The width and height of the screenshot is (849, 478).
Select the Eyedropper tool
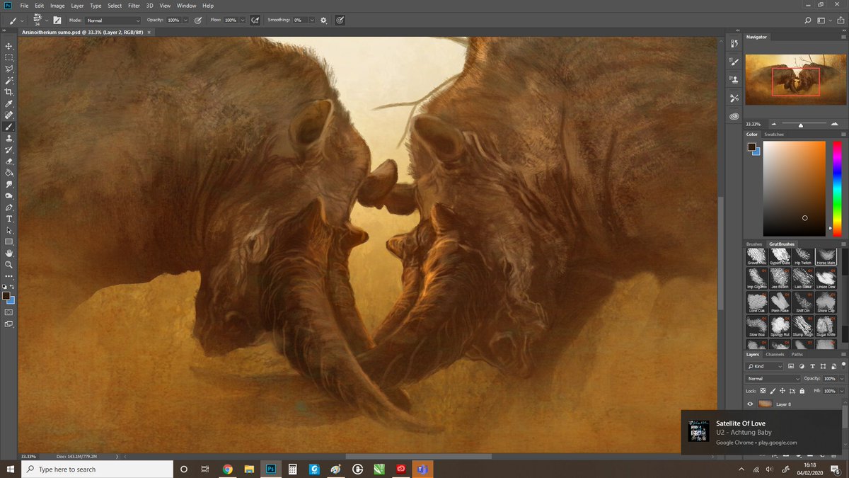[x=9, y=103]
